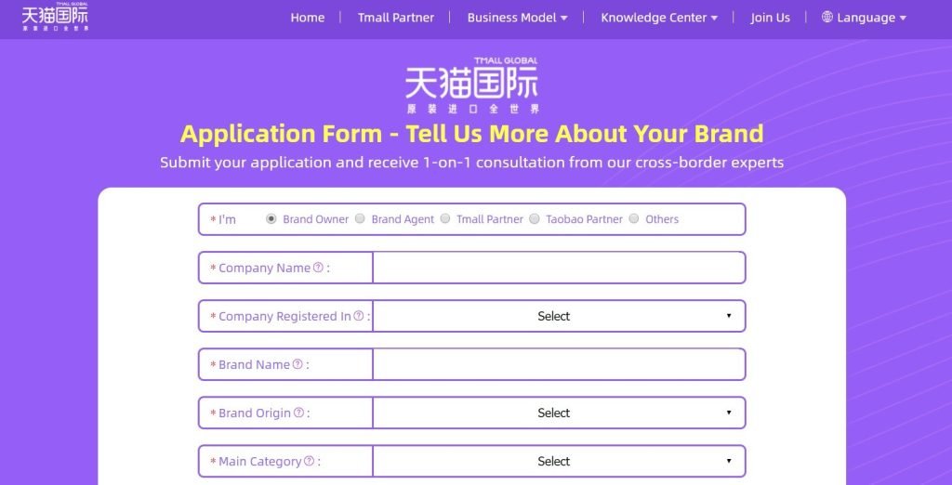Viewport: 952px width, 485px height.
Task: Select the Brand Agent radio button
Action: click(x=360, y=219)
